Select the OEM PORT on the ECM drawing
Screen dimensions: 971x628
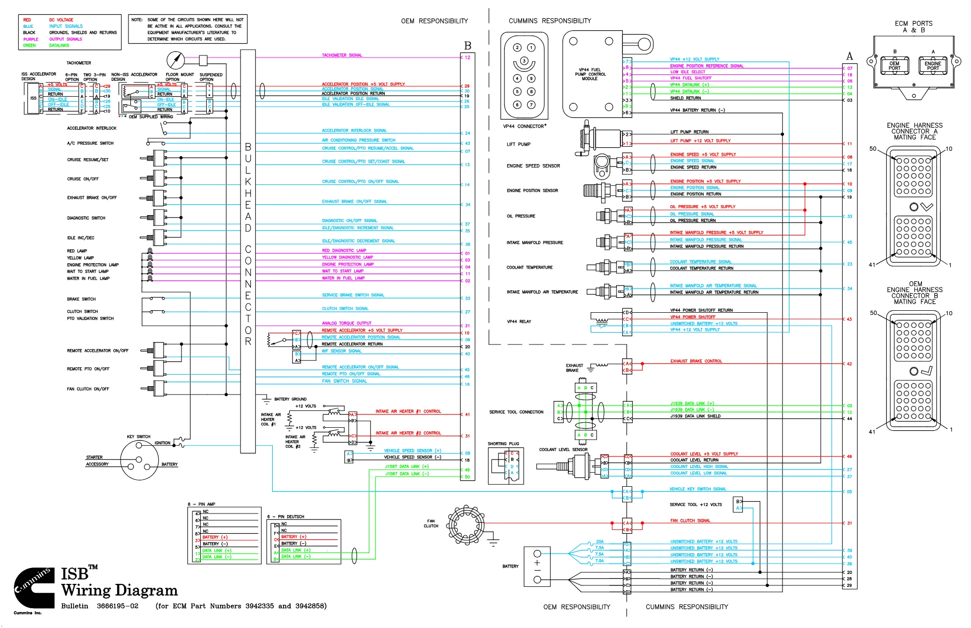point(894,65)
